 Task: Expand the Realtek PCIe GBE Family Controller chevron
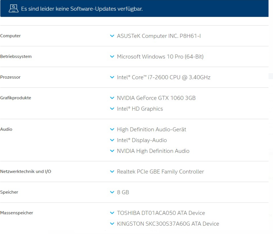pyautogui.click(x=112, y=171)
